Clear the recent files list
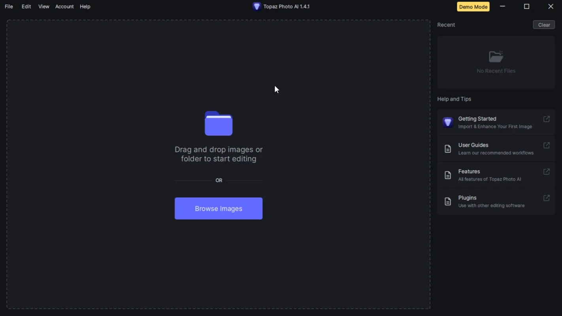This screenshot has height=316, width=562. click(x=544, y=25)
